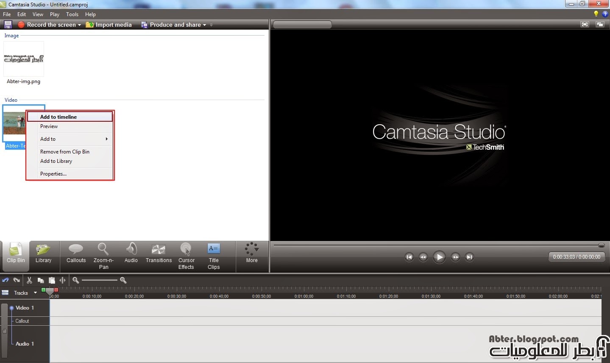Expand the Produce and share dropdown
The image size is (610, 363).
204,25
